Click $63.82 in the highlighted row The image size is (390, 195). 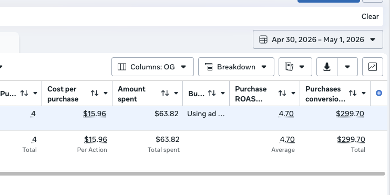(167, 114)
